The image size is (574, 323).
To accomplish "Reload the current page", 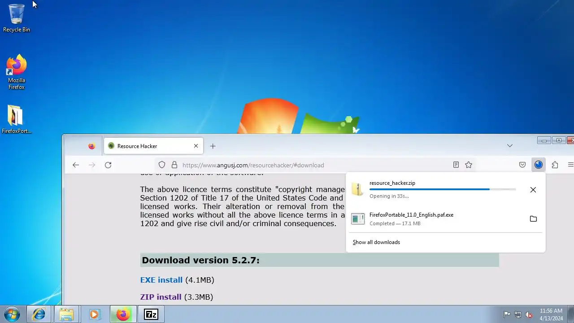I will pyautogui.click(x=108, y=165).
